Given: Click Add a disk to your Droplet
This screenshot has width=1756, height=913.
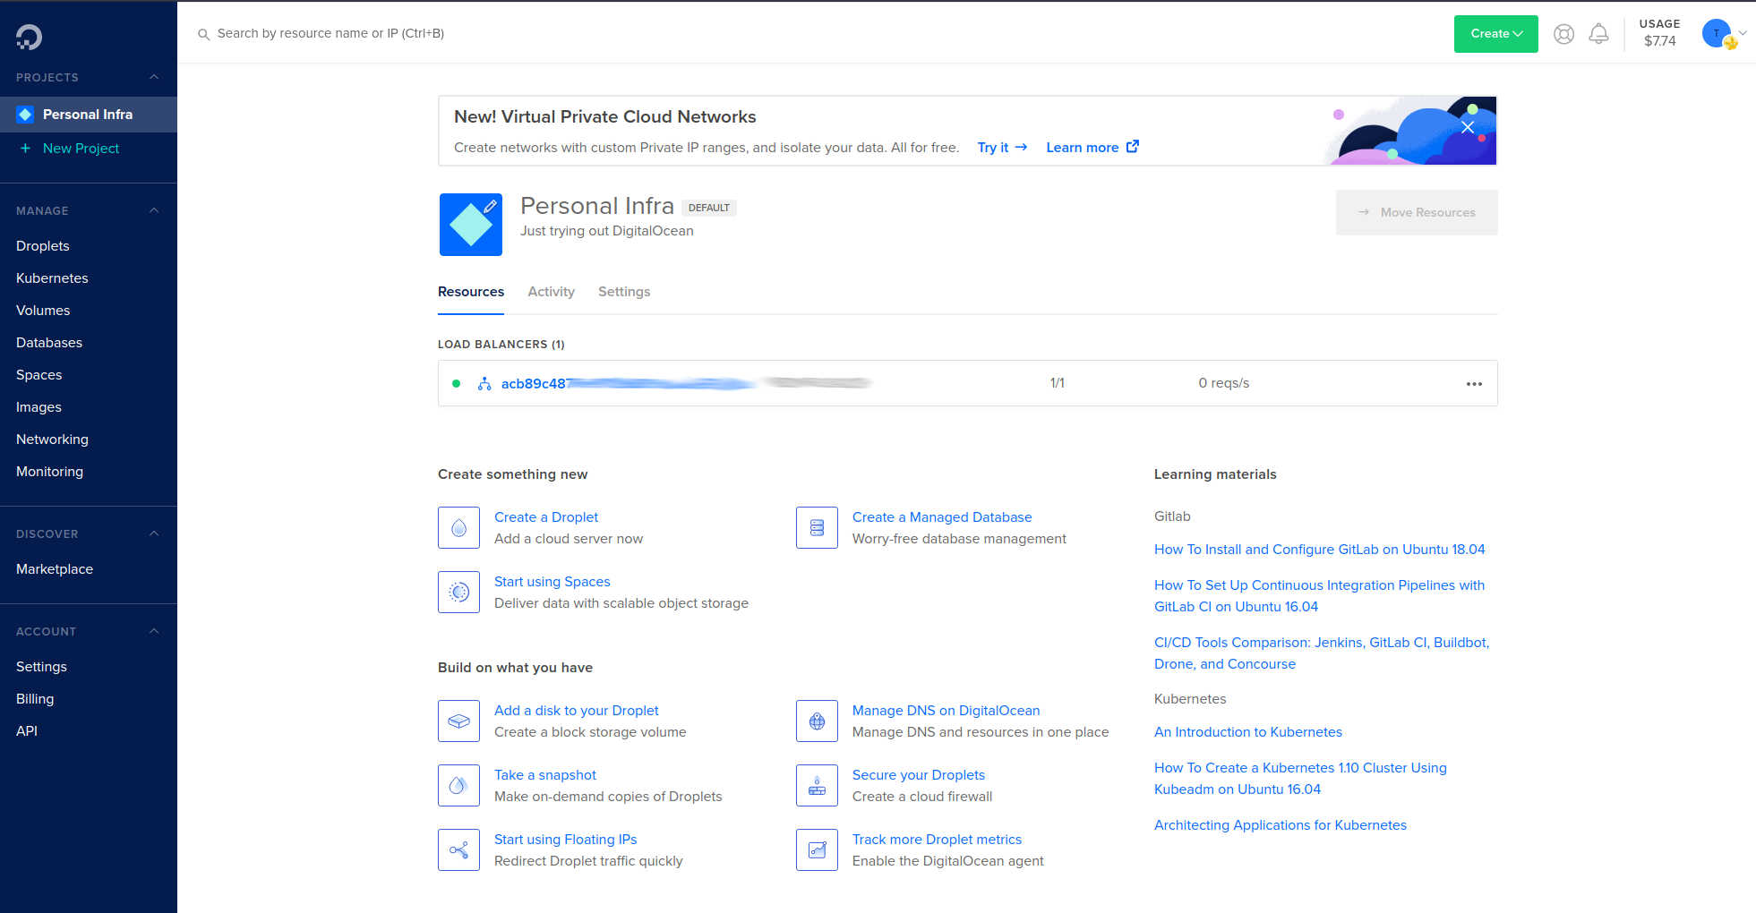Looking at the screenshot, I should tap(577, 711).
